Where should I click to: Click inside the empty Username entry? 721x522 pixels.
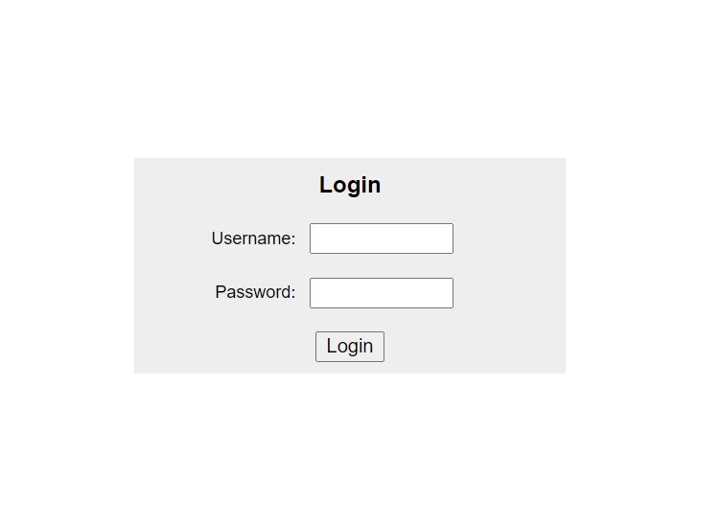pyautogui.click(x=382, y=238)
